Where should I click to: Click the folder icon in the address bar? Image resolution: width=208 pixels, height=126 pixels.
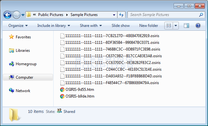click(29, 14)
